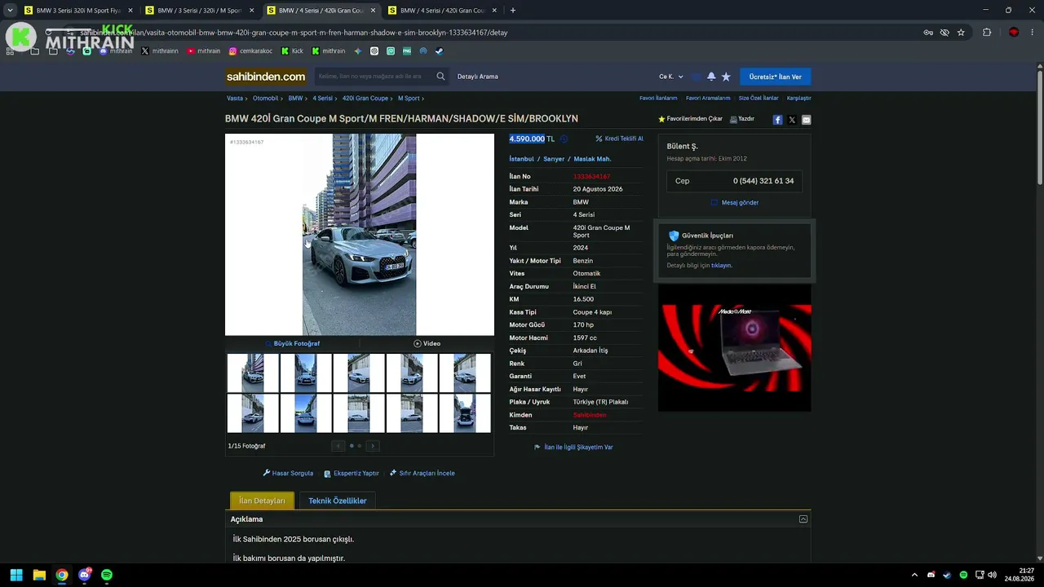The width and height of the screenshot is (1044, 587).
Task: Share the listing by email icon
Action: pos(807,120)
